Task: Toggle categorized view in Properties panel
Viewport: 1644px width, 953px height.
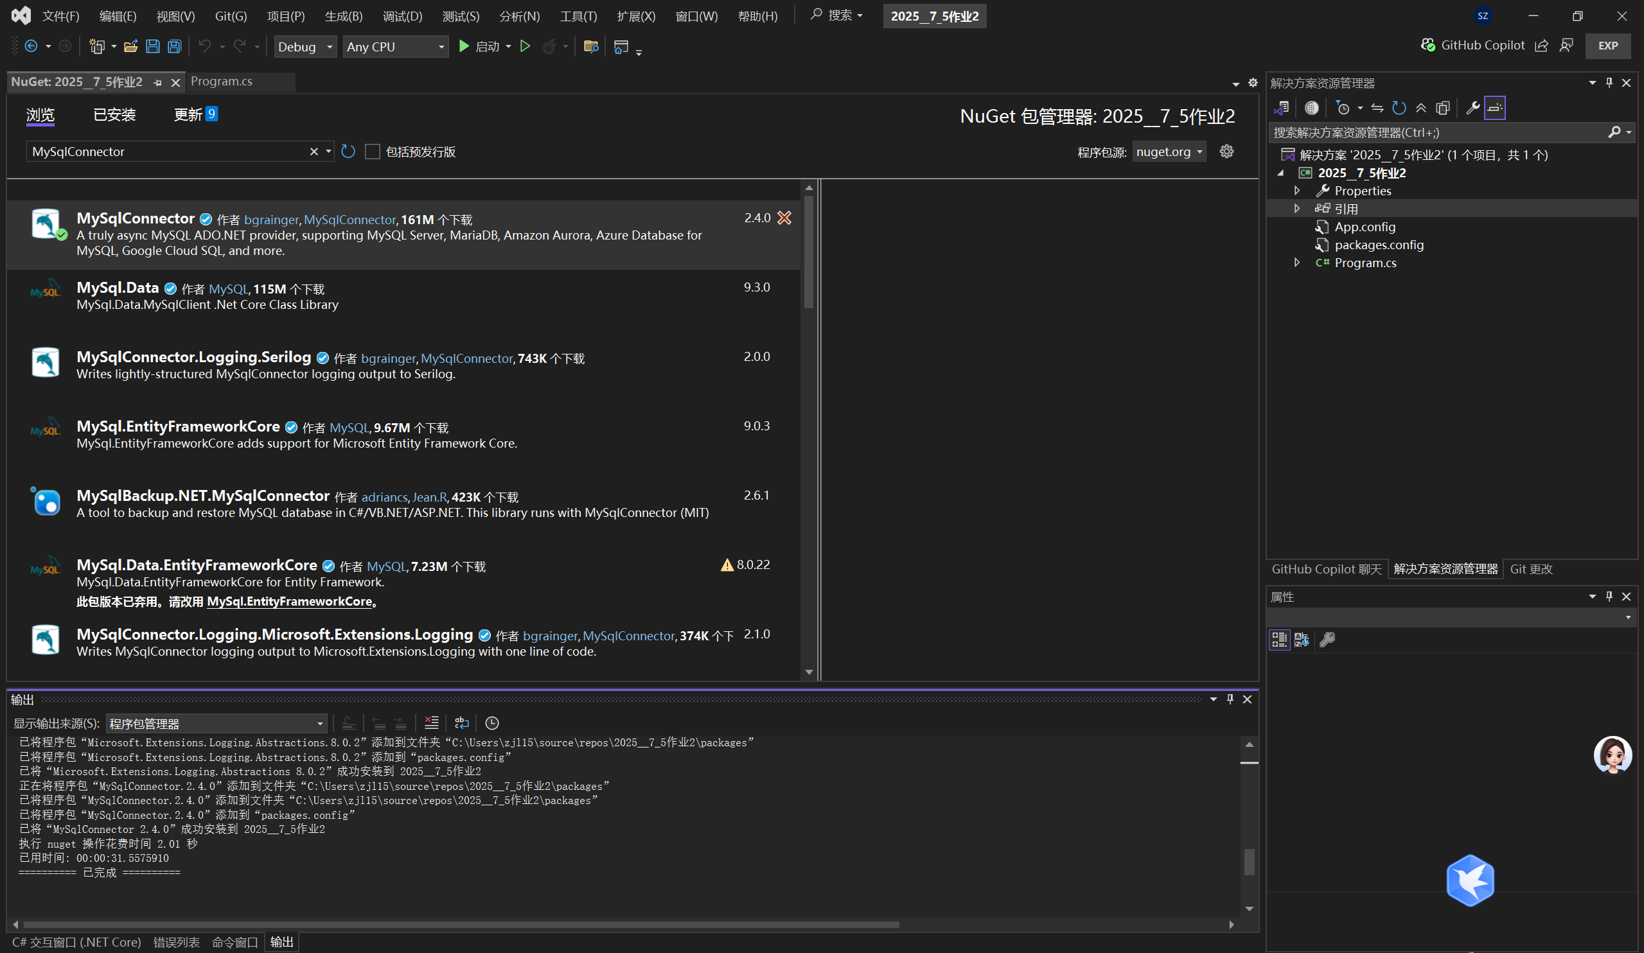Action: point(1279,639)
